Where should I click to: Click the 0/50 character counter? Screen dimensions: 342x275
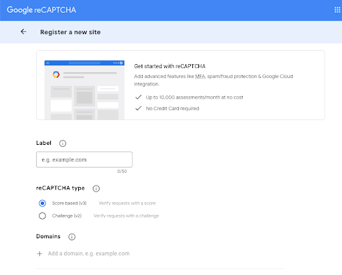click(x=122, y=172)
